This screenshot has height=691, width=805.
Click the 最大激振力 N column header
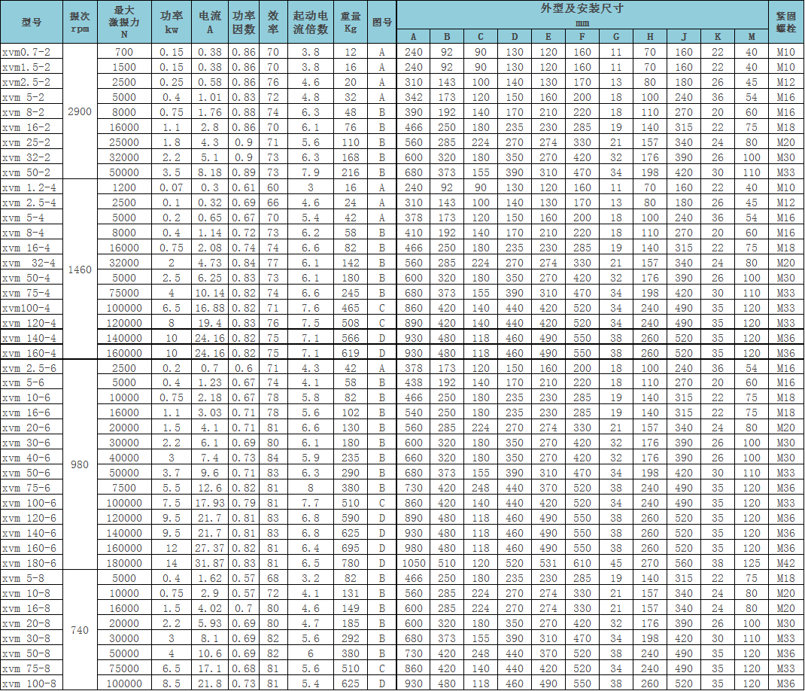pos(124,23)
